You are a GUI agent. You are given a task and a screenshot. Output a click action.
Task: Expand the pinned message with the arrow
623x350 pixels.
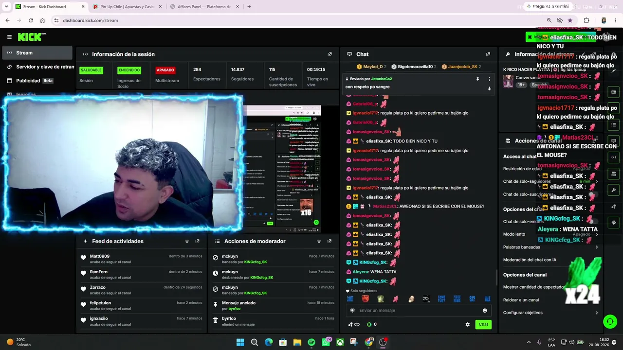489,88
